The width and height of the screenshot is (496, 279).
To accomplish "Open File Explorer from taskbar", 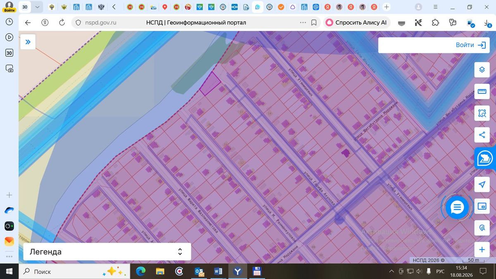I will pos(160,271).
